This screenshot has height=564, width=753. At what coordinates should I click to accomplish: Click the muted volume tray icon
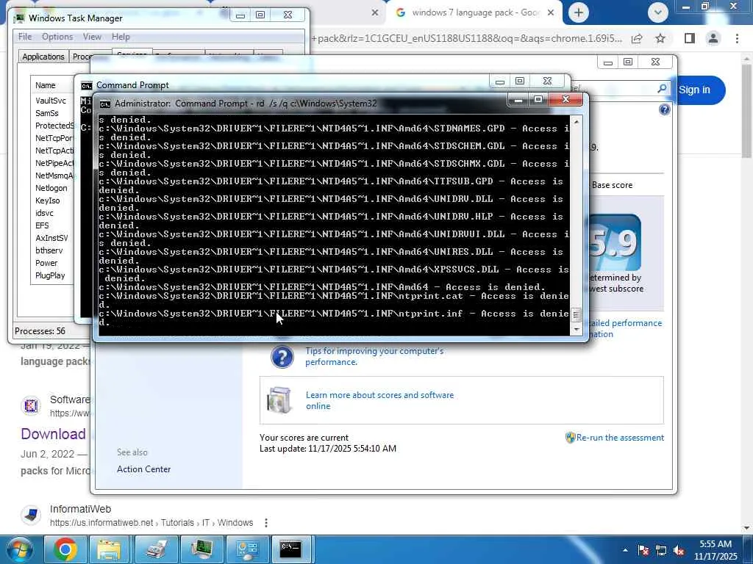(679, 550)
